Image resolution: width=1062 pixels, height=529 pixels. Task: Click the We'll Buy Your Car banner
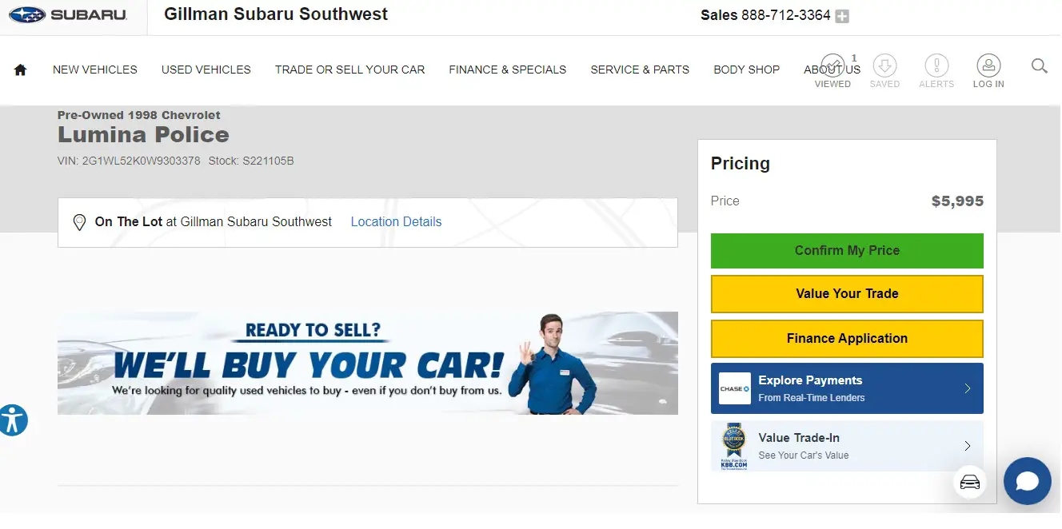point(367,364)
